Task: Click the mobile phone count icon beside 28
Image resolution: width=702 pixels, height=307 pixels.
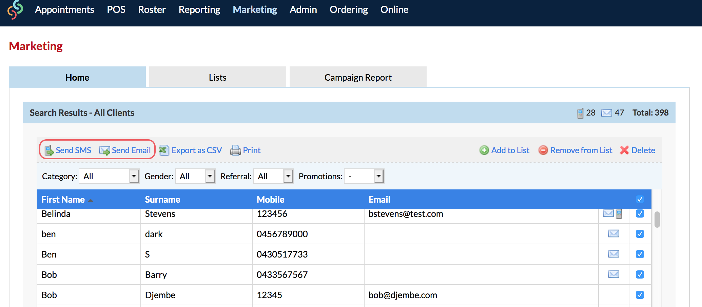Action: point(580,113)
